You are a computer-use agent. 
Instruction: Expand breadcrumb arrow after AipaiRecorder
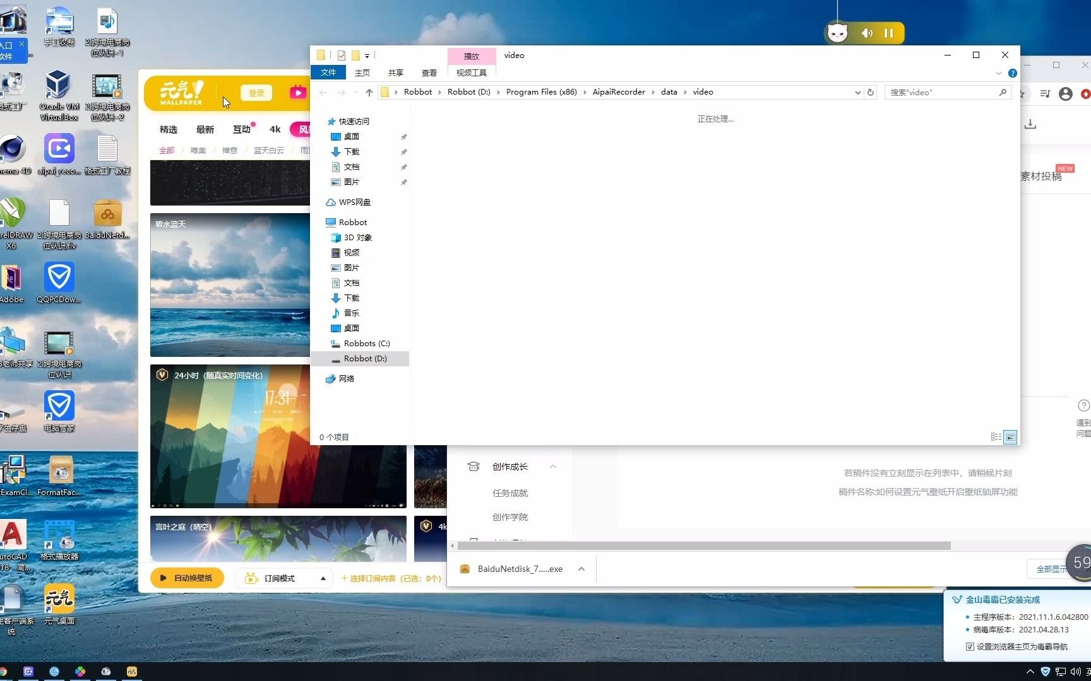click(x=653, y=92)
